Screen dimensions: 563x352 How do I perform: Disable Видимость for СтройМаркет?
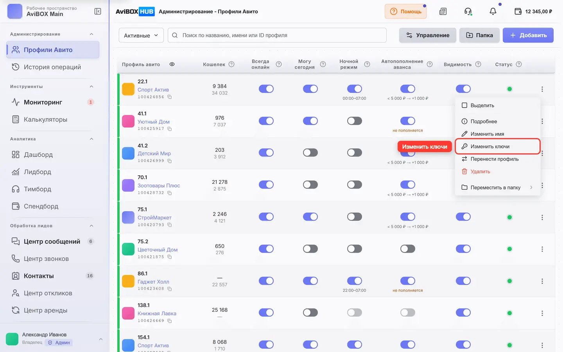(463, 217)
